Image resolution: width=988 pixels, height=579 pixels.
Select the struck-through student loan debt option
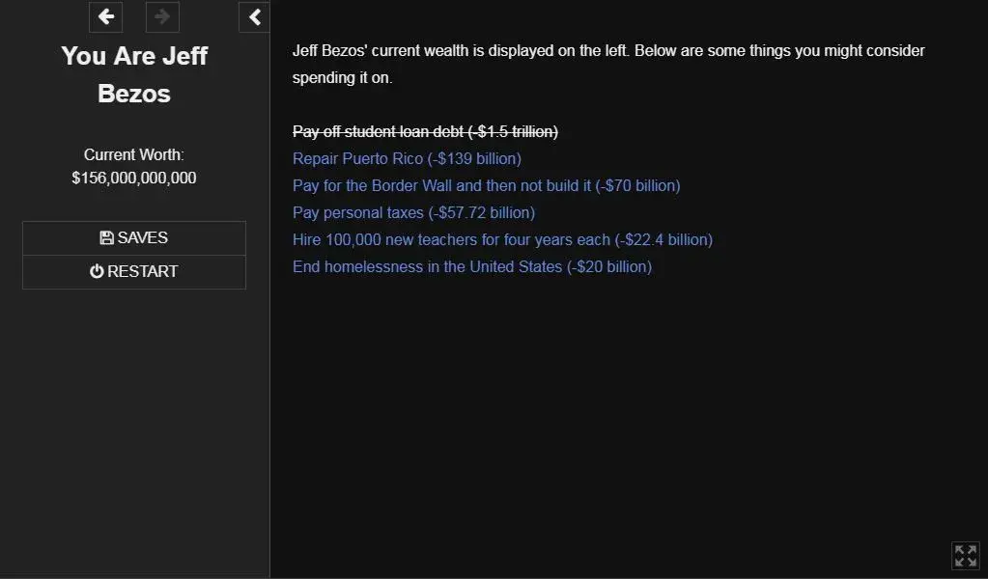[x=425, y=131]
